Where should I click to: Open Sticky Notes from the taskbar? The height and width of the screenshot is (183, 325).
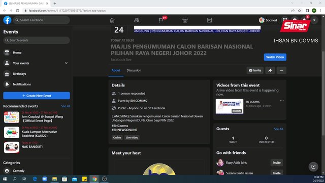[84, 179]
